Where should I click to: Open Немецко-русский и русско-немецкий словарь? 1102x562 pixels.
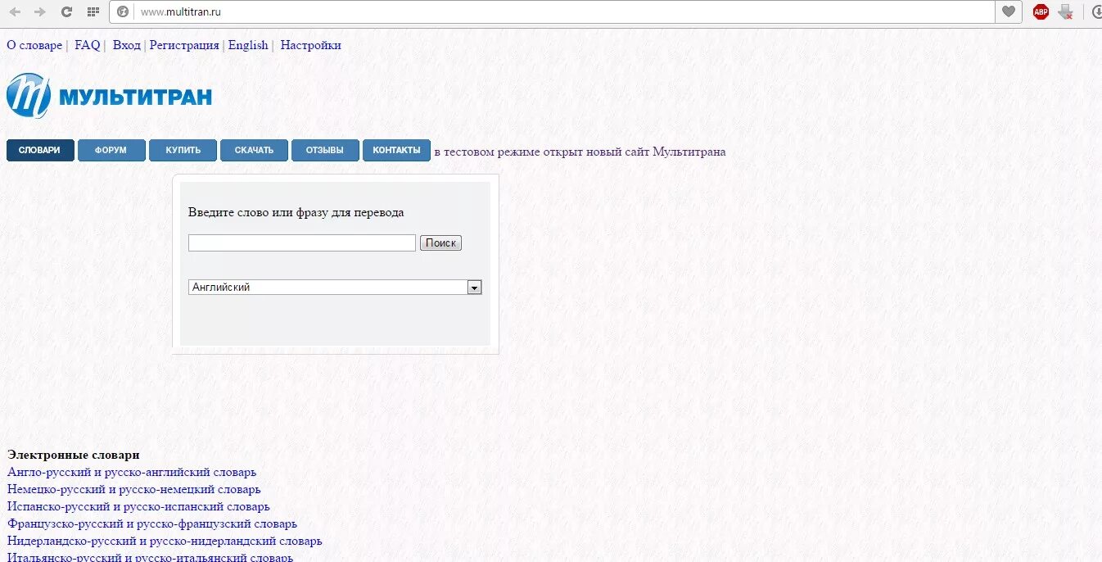134,490
